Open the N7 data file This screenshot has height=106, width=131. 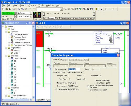click(13, 80)
